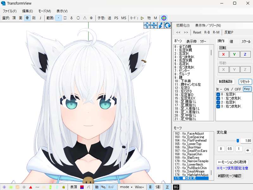Open the ファイル(F) menu
Viewport: 253px width, 190px height.
point(10,11)
